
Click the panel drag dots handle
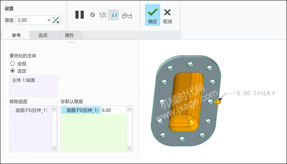[x=71, y=43]
